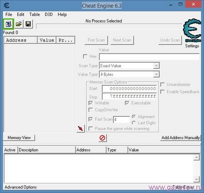Viewport: 204px width, 193px height.
Task: Expand the Value Type dropdown
Action: click(156, 74)
